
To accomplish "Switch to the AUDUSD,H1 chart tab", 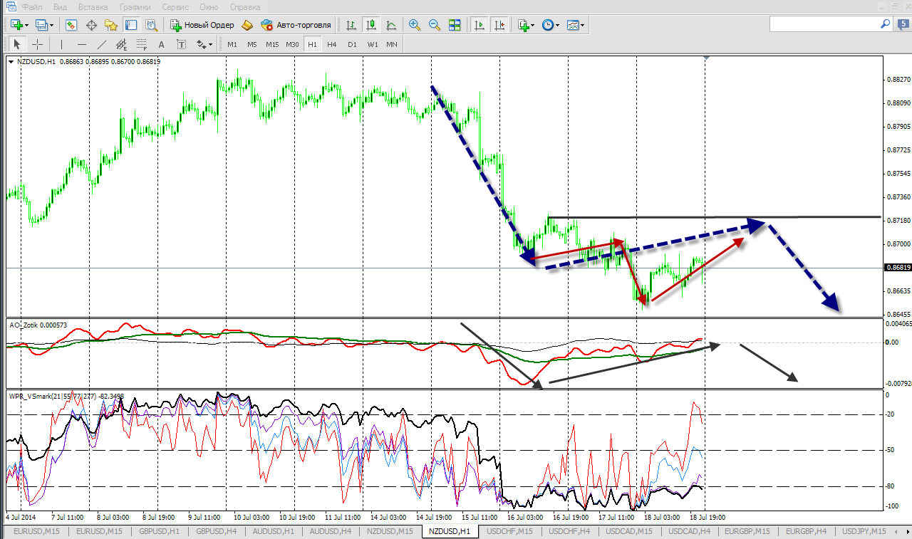I will coord(272,531).
